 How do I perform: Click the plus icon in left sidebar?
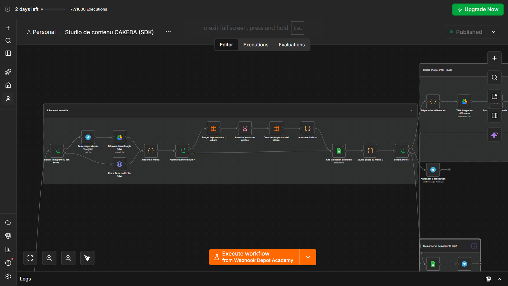pos(8,28)
